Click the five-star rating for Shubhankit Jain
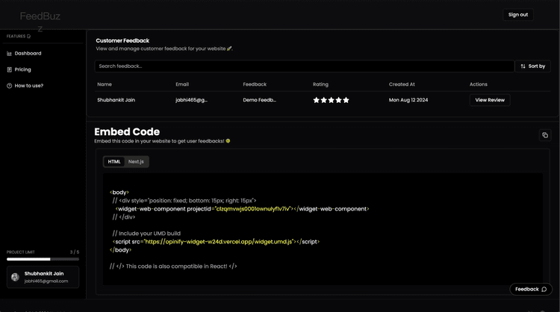 point(331,100)
